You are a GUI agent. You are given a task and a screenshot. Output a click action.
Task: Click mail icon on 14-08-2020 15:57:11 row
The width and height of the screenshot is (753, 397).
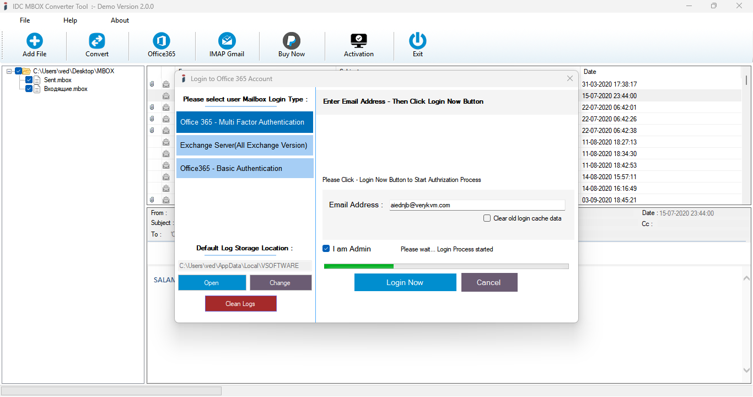[x=166, y=177]
